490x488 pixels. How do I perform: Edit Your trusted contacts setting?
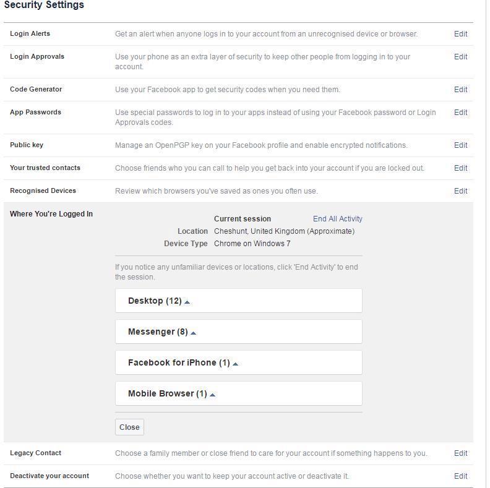(460, 168)
